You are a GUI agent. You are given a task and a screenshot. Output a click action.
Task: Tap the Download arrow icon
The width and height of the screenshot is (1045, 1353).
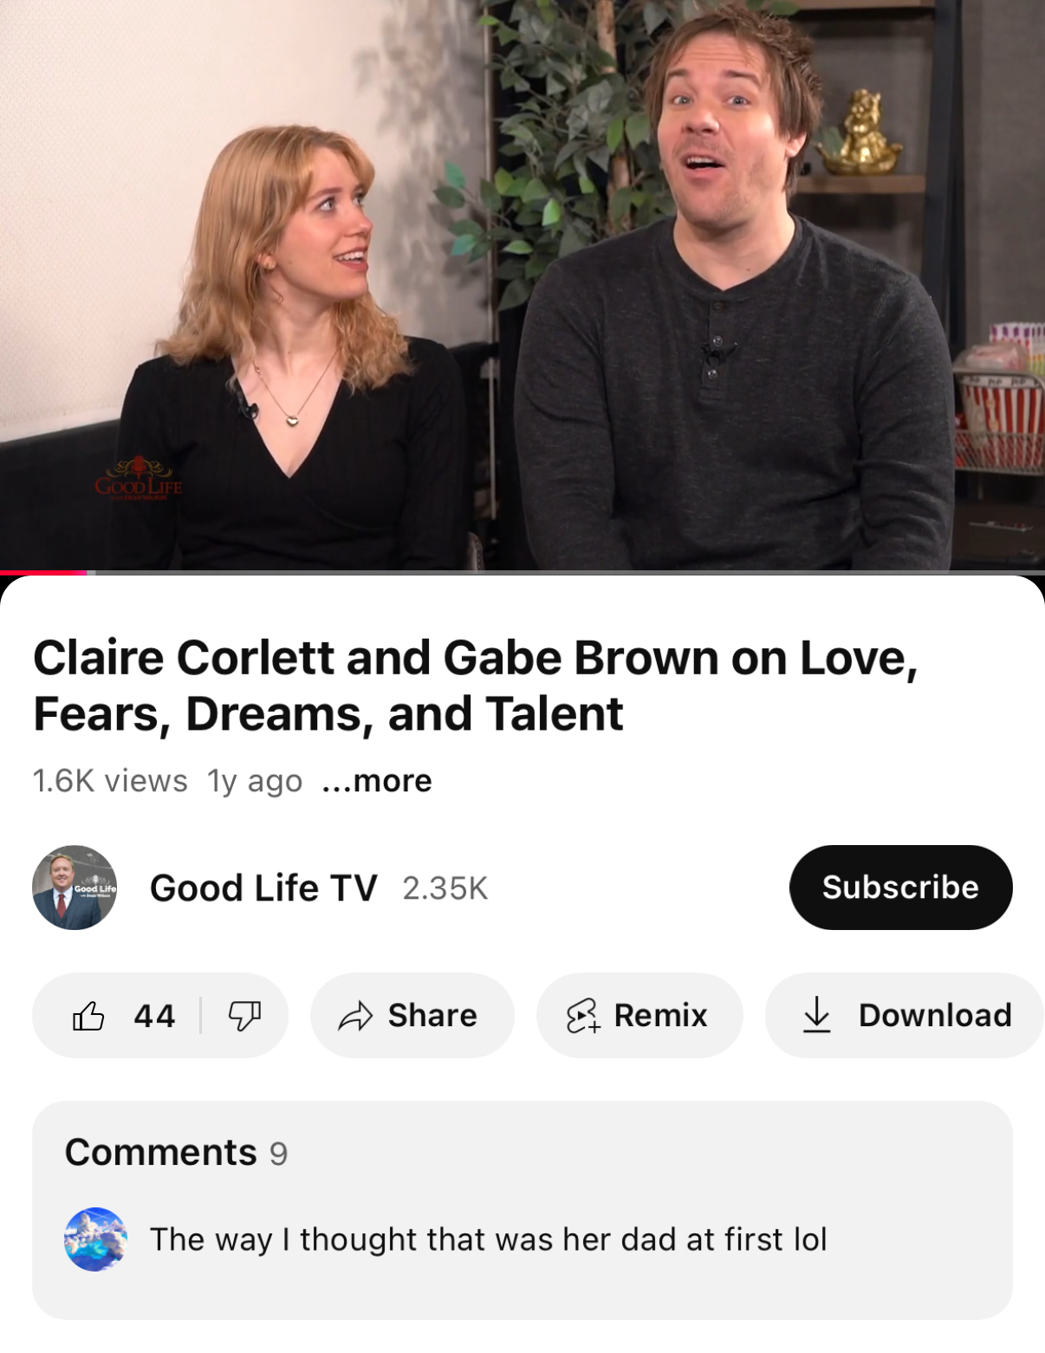coord(816,1015)
